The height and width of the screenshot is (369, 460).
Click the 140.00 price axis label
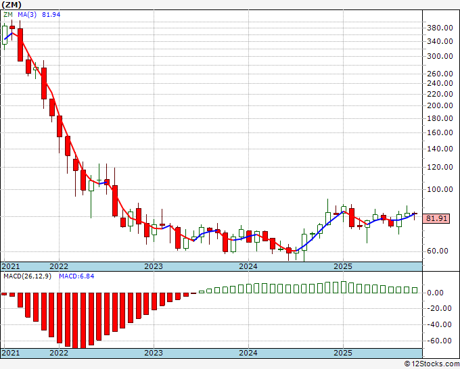point(440,149)
